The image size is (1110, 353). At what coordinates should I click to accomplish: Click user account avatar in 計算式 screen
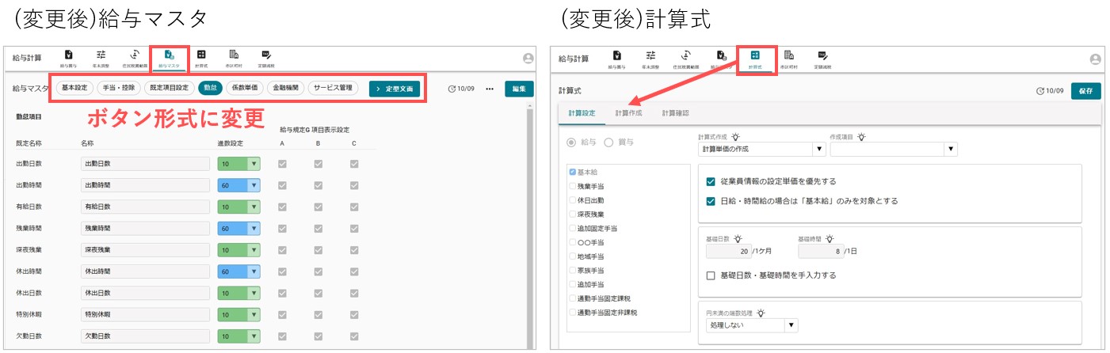tap(1096, 59)
